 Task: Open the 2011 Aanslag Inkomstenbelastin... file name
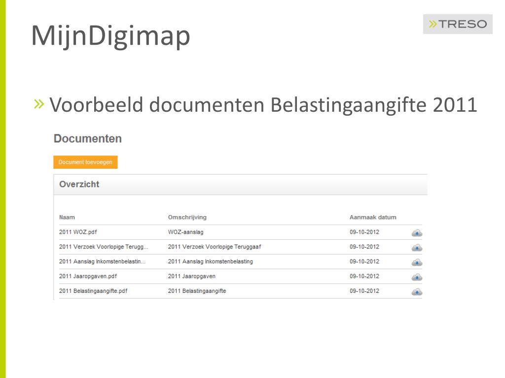point(102,262)
